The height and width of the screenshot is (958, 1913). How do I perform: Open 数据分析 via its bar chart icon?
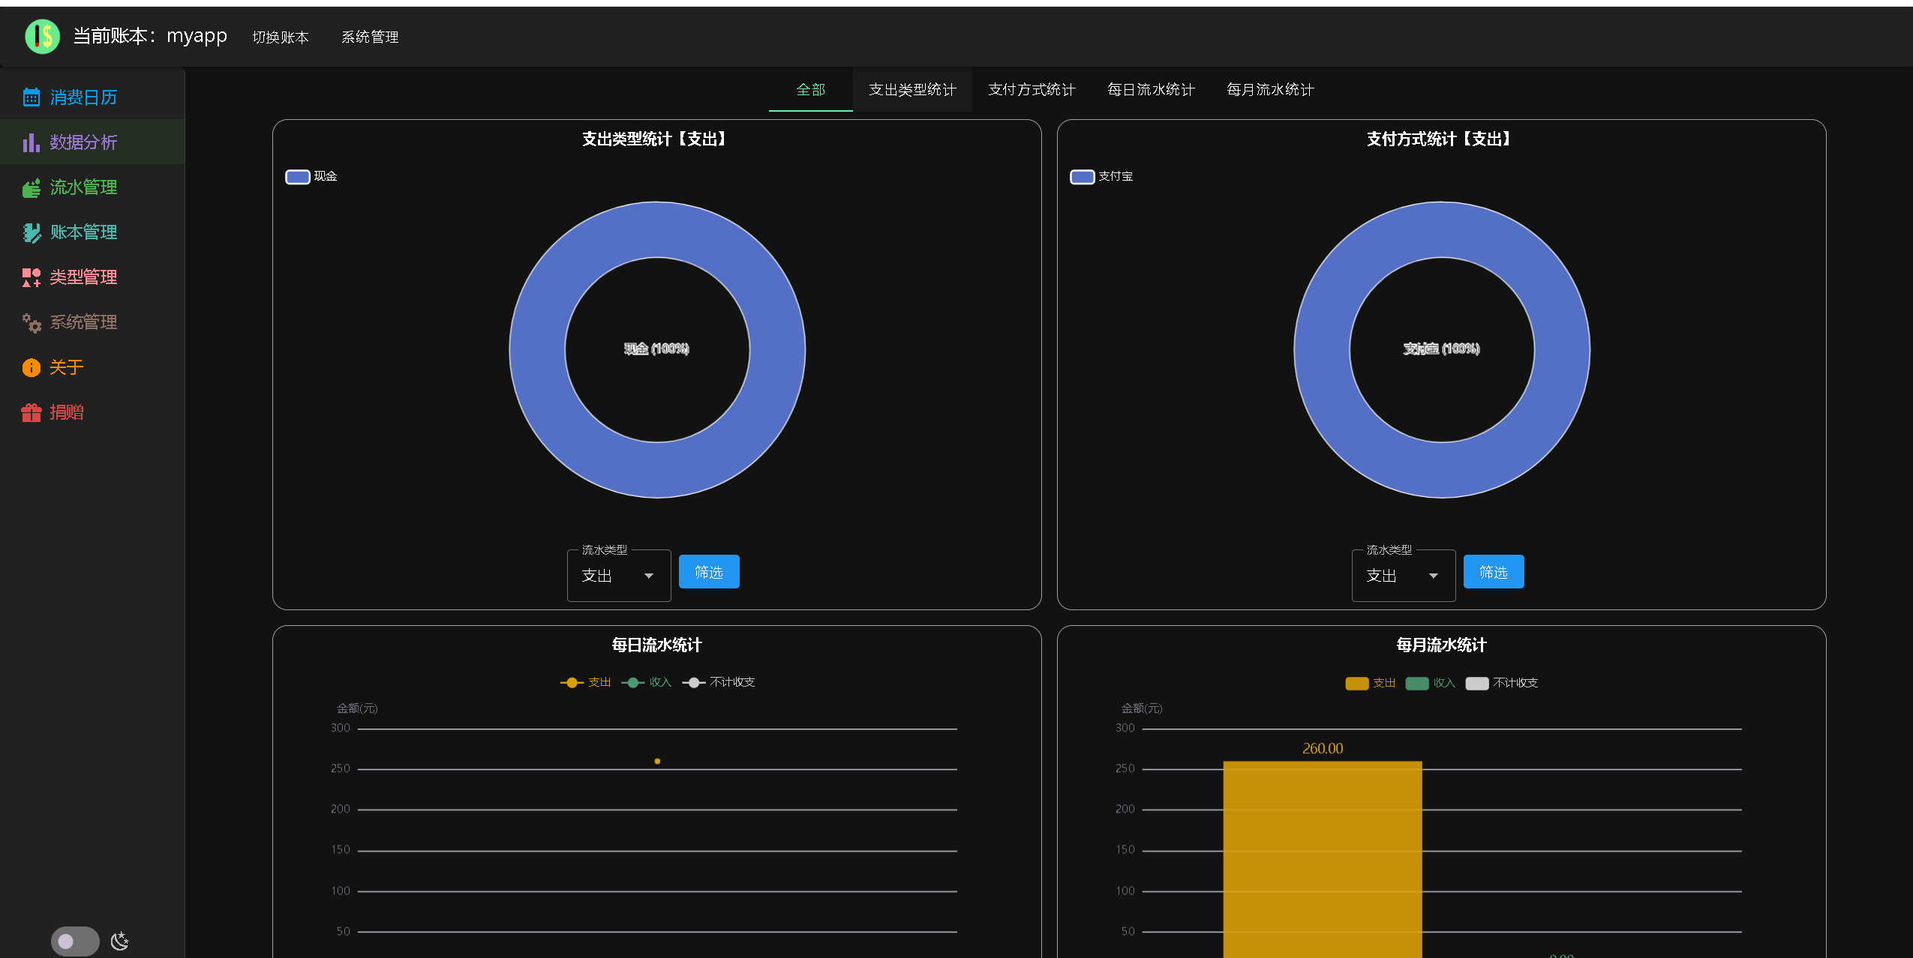[x=31, y=142]
